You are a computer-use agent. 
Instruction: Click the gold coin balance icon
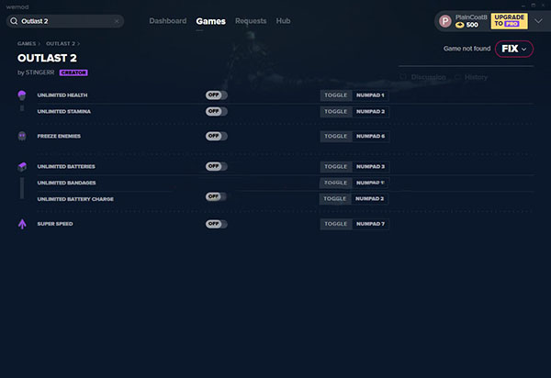[461, 25]
